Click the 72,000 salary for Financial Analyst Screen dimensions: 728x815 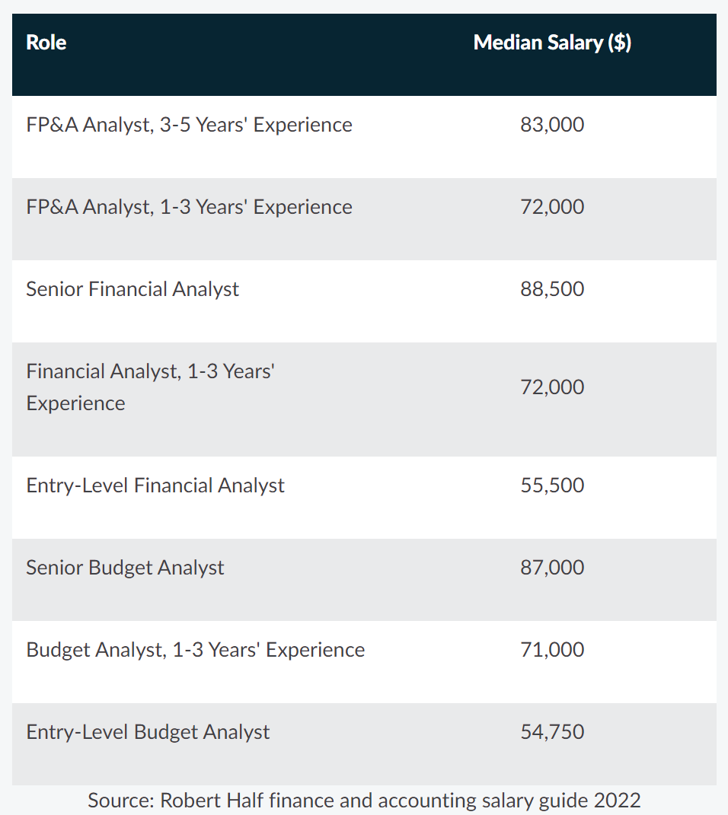(552, 387)
